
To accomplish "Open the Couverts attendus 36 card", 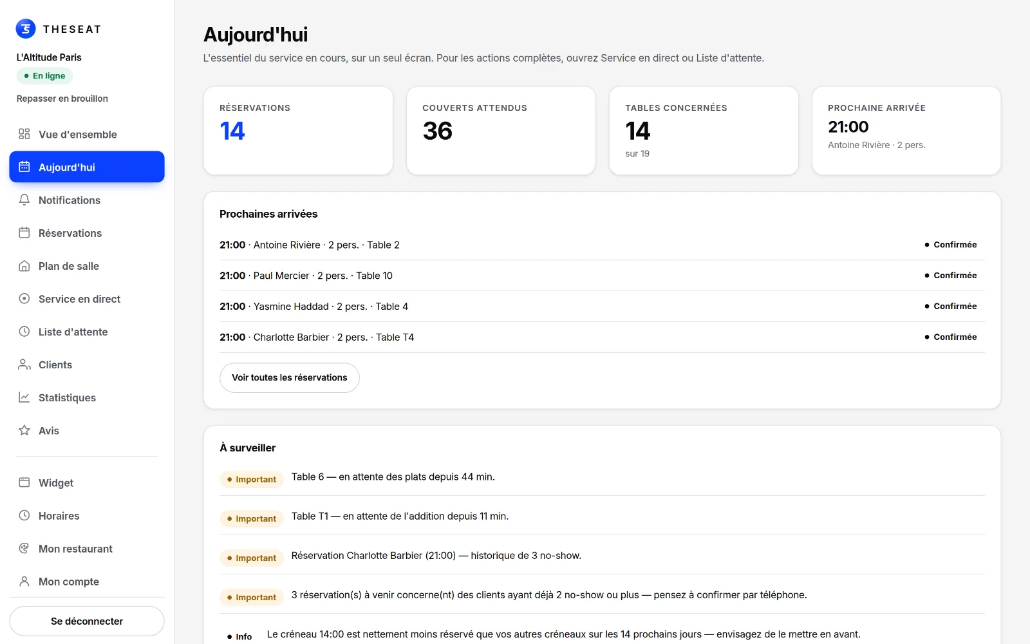I will [x=501, y=131].
